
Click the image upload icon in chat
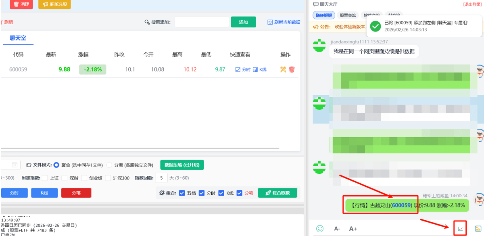point(478,229)
